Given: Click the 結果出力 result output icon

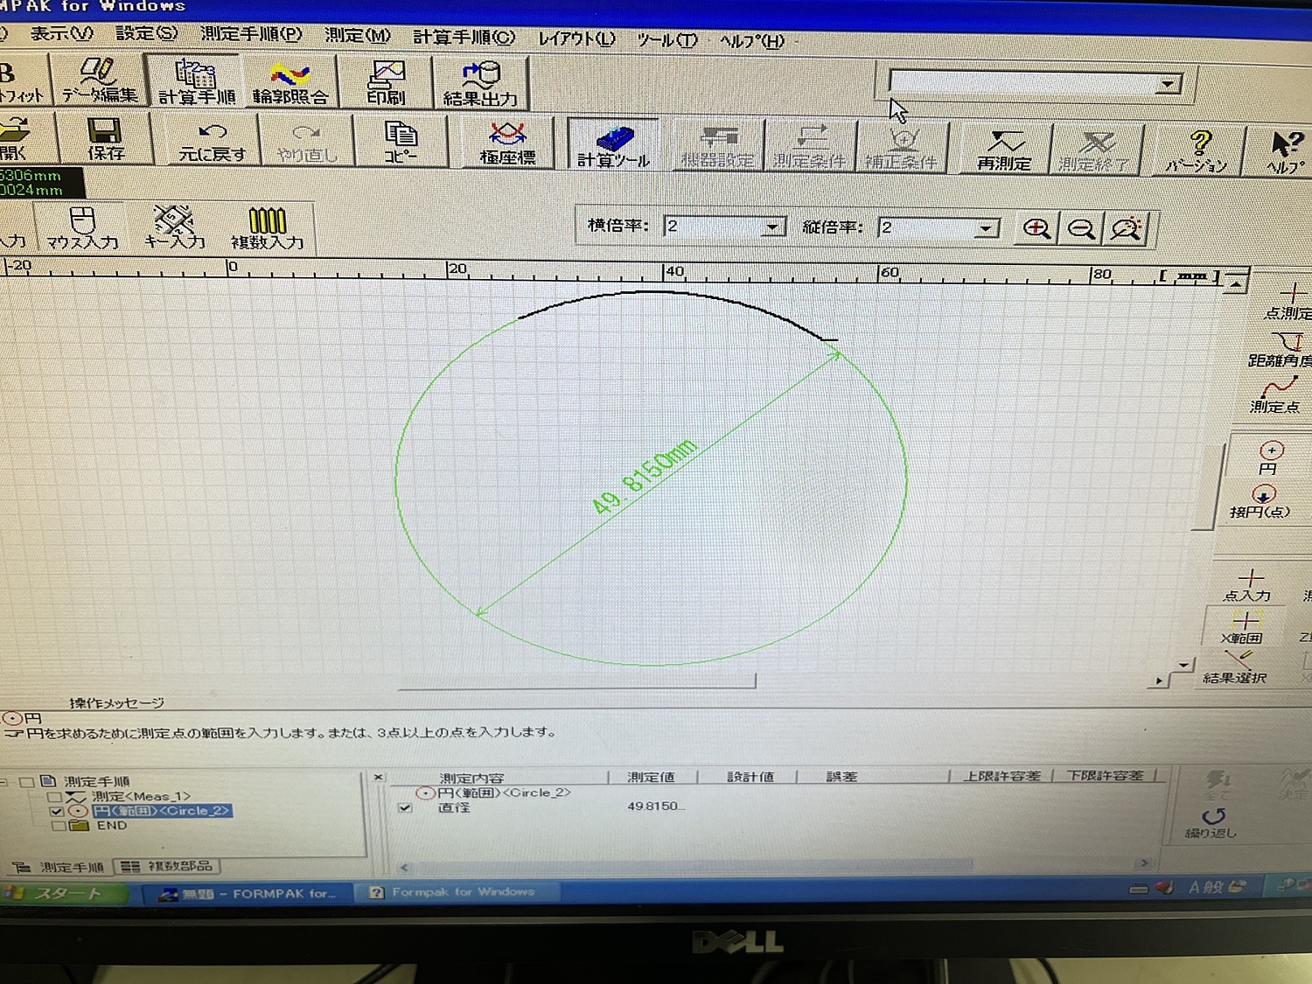Looking at the screenshot, I should 480,83.
